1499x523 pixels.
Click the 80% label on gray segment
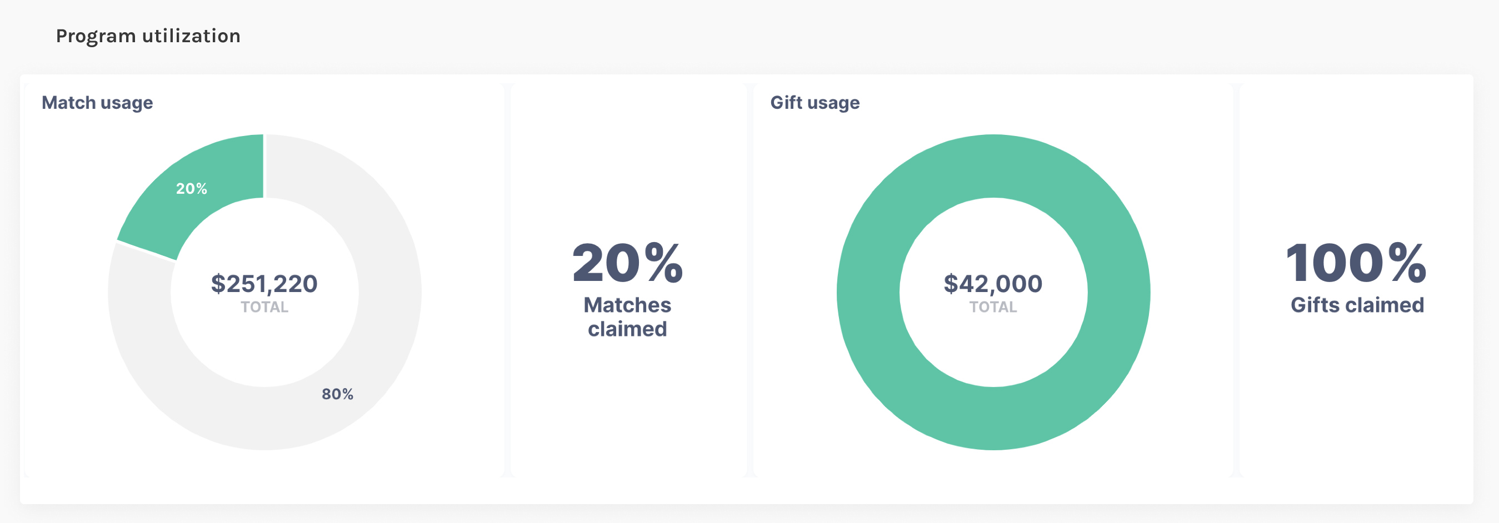click(x=337, y=394)
